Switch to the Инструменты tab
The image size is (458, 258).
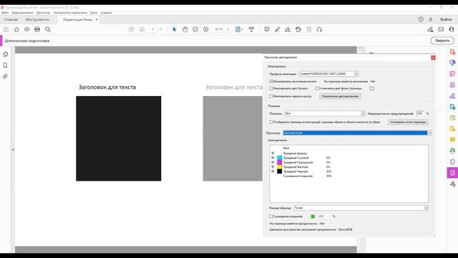(x=37, y=19)
